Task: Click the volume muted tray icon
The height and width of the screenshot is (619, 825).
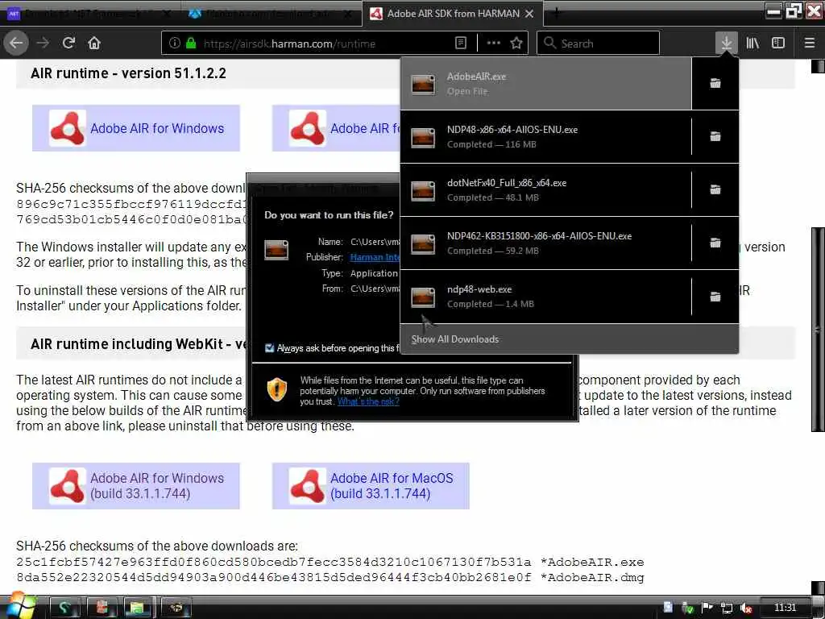Action: point(746,608)
